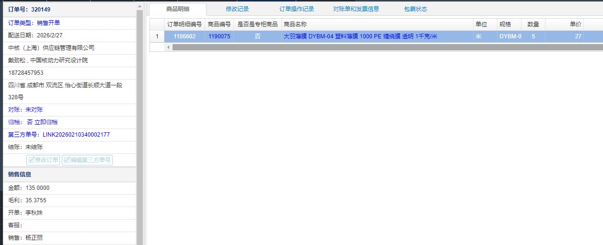Select row 1 via its row number cell
Screen dimensions: 603x245
157,36
